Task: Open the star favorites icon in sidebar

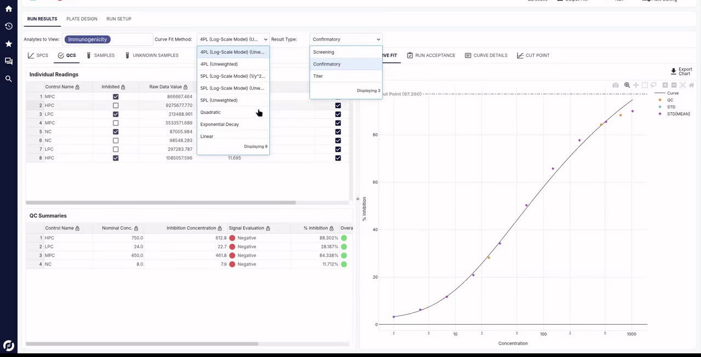Action: (x=8, y=44)
